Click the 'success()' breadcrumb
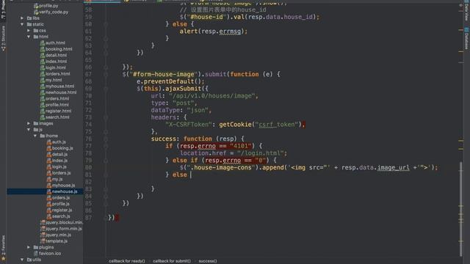The width and height of the screenshot is (470, 264). pos(208,261)
